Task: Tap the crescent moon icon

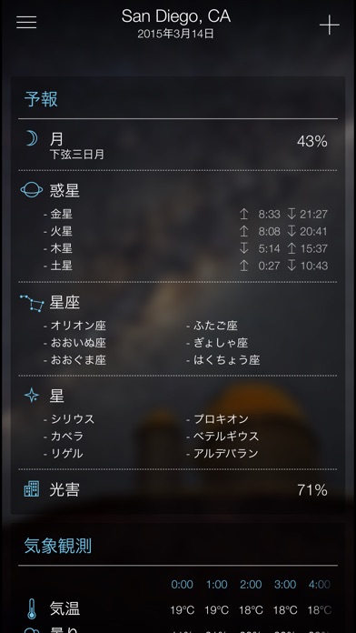Action: [32, 139]
